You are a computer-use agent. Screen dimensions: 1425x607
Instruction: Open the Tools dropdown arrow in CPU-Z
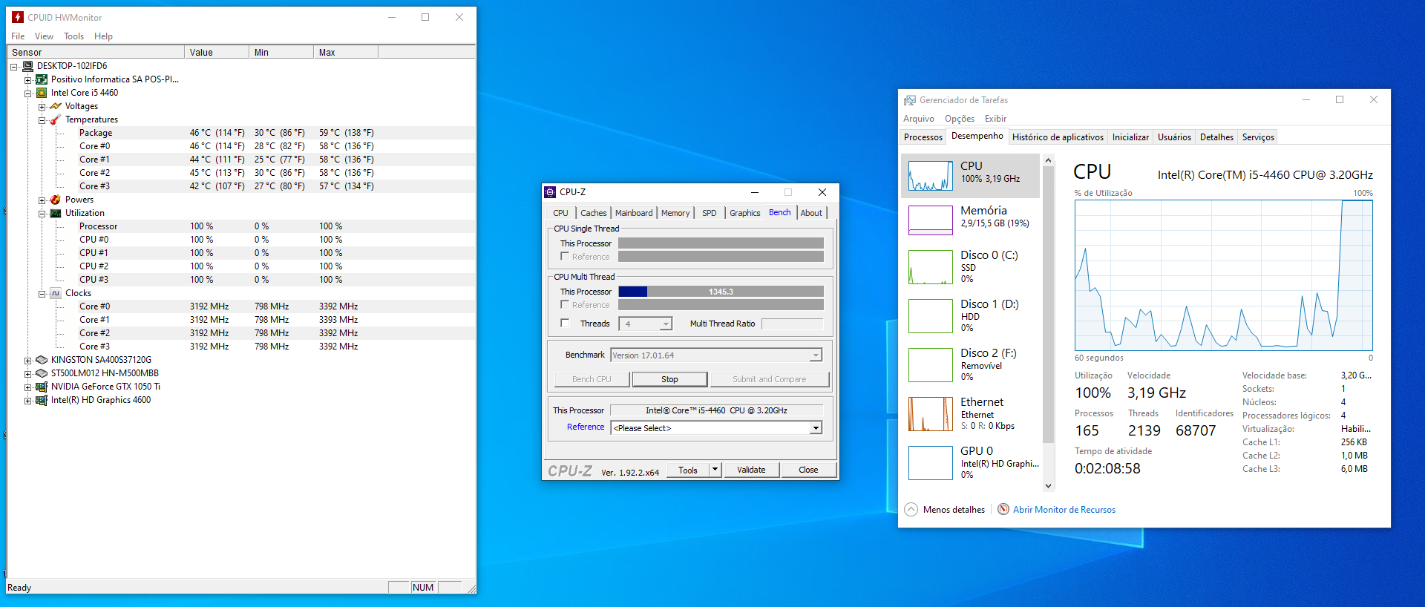[x=715, y=470]
